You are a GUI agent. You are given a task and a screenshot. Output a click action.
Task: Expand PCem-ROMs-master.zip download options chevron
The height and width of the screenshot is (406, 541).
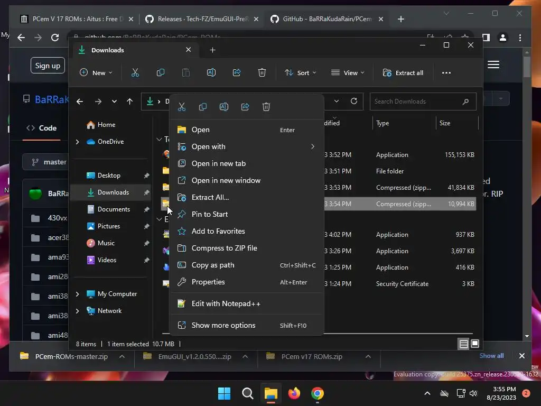[x=122, y=356]
